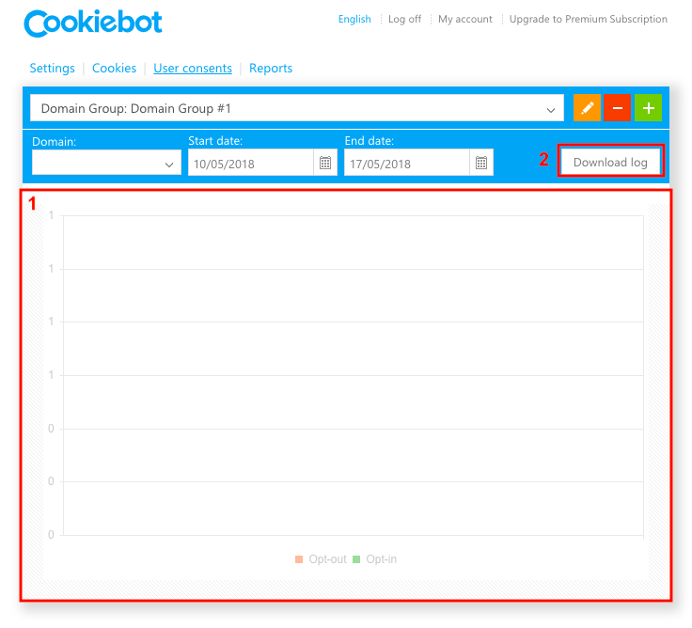Toggle the Opt-out legend swatch
Screen dimensions: 692x628
tap(299, 559)
